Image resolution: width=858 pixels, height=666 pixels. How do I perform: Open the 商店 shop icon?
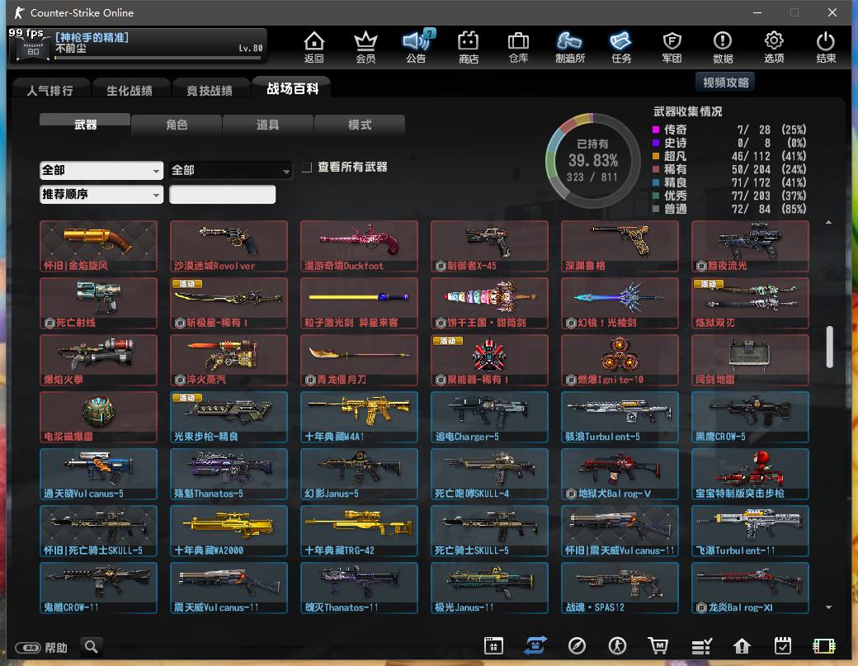pyautogui.click(x=469, y=46)
